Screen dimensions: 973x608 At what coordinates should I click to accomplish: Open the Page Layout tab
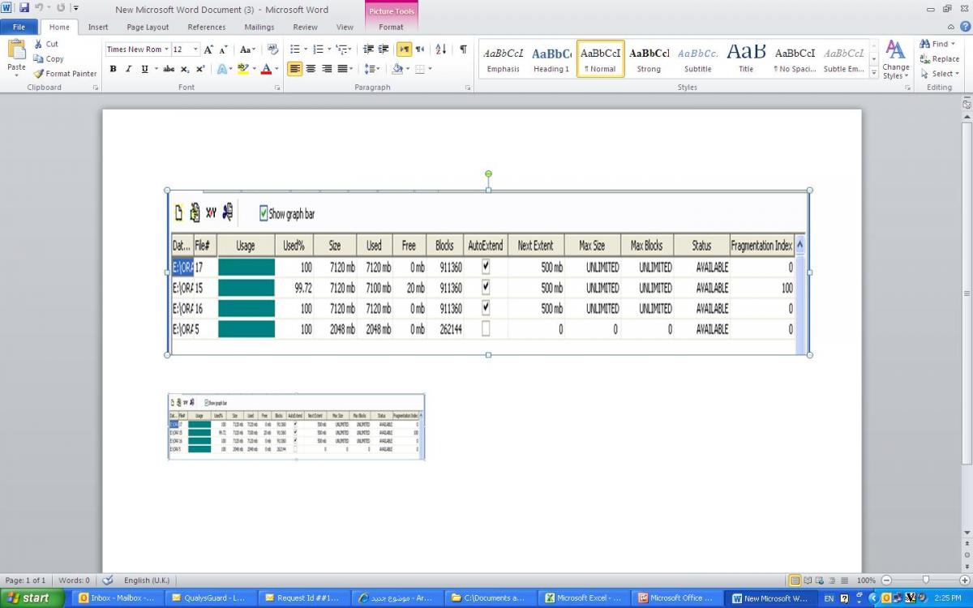point(148,27)
